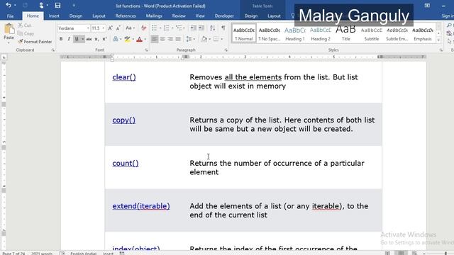The image size is (454, 255).
Task: Click the Increase Indent icon
Action: click(x=201, y=28)
